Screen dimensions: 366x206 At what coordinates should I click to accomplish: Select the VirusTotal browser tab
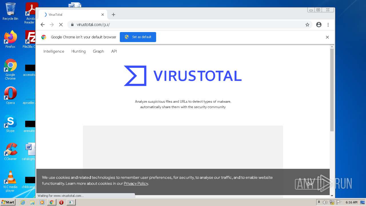[x=73, y=15]
